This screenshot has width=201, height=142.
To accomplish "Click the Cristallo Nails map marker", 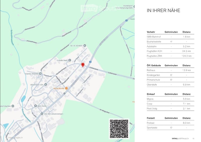I will 70,60.
